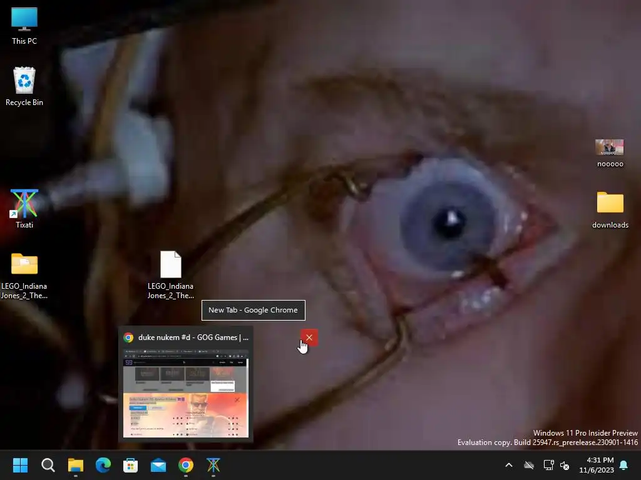Switch to duke nukem Chrome window thumbnail
641x480 pixels.
click(185, 393)
